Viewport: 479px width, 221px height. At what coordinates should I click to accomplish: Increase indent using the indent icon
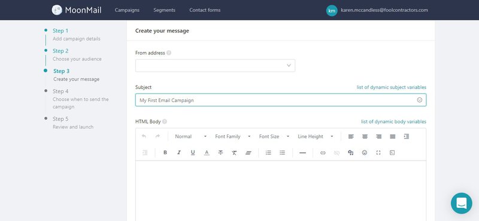click(x=407, y=137)
